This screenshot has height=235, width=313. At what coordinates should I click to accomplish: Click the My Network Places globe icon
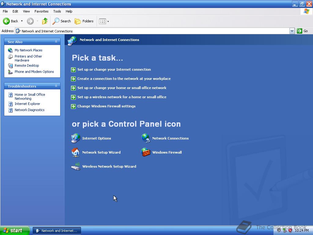tap(10, 50)
